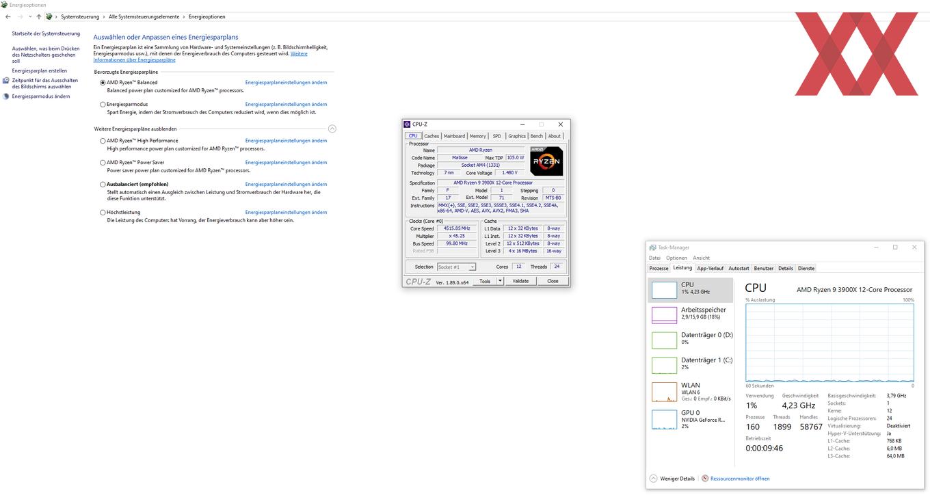930x495 pixels.
Task: Select Arbeitsspeicher entry in Task-Manager
Action: tap(690, 315)
